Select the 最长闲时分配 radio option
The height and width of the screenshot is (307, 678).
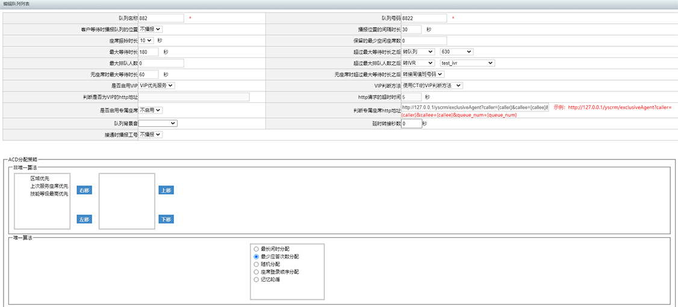tap(257, 249)
